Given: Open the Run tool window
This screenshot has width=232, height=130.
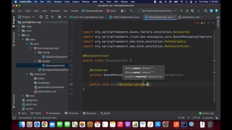Looking at the screenshot, I should point(22,113).
